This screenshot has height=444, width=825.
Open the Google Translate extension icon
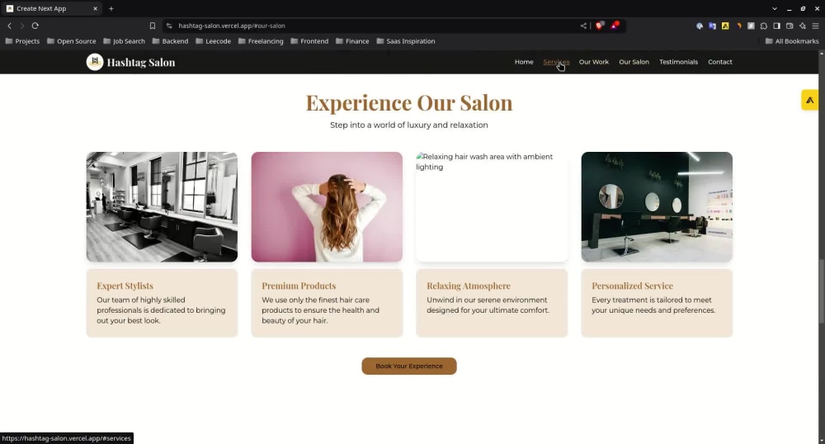713,26
